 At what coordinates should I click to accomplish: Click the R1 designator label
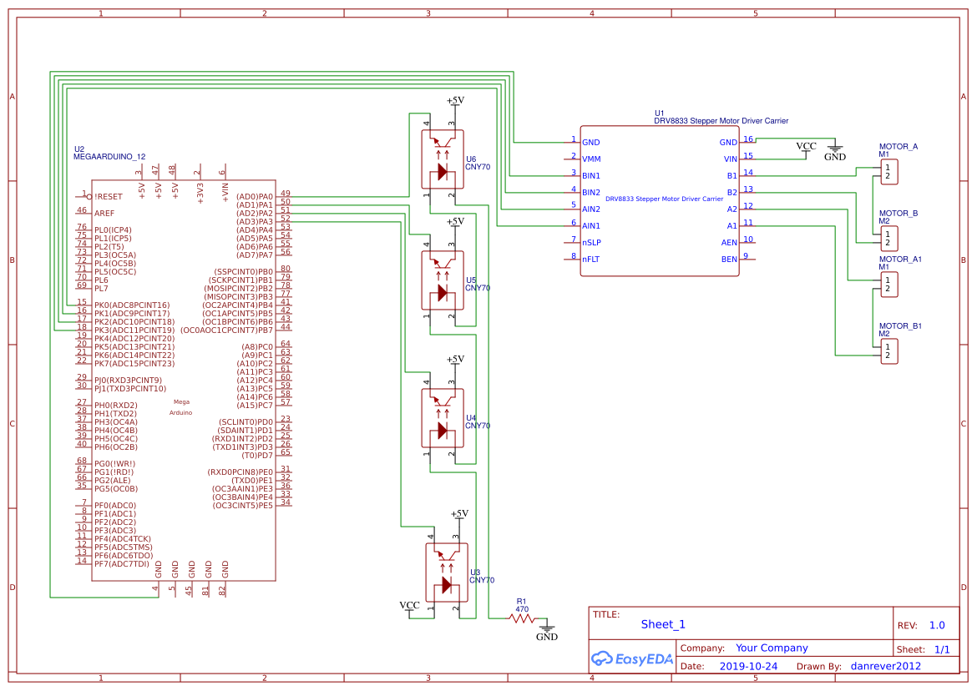point(522,602)
